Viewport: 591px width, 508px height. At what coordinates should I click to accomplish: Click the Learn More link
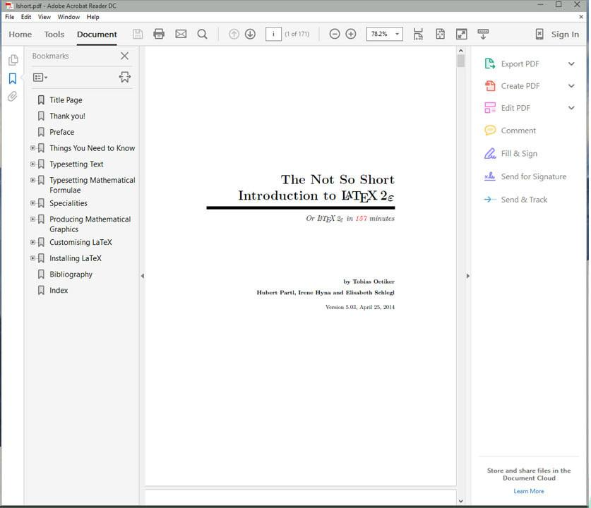528,491
